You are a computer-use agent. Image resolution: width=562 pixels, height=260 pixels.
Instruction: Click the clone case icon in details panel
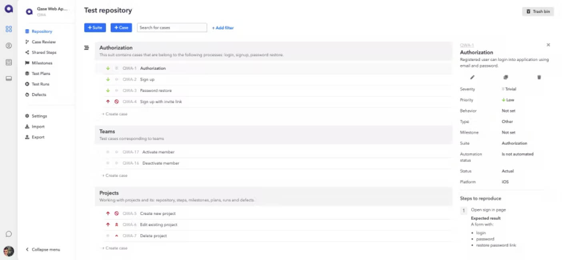point(506,77)
